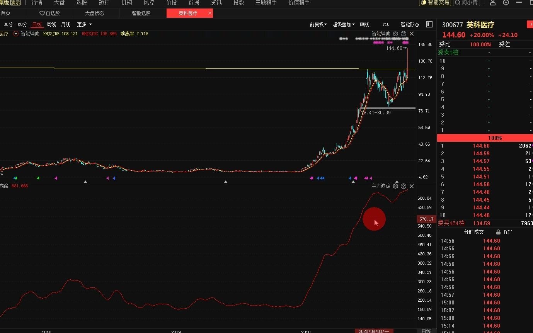Open the 智能形态 pattern tool
The height and width of the screenshot is (333, 533).
point(410,24)
